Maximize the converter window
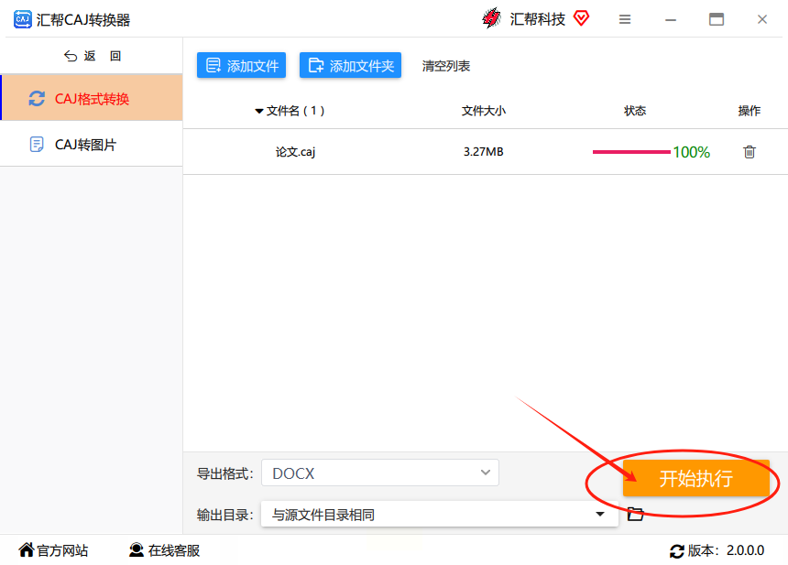The height and width of the screenshot is (565, 788). pyautogui.click(x=717, y=19)
